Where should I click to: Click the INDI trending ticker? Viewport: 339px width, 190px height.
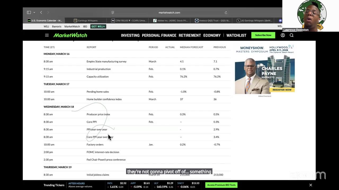coord(116,185)
